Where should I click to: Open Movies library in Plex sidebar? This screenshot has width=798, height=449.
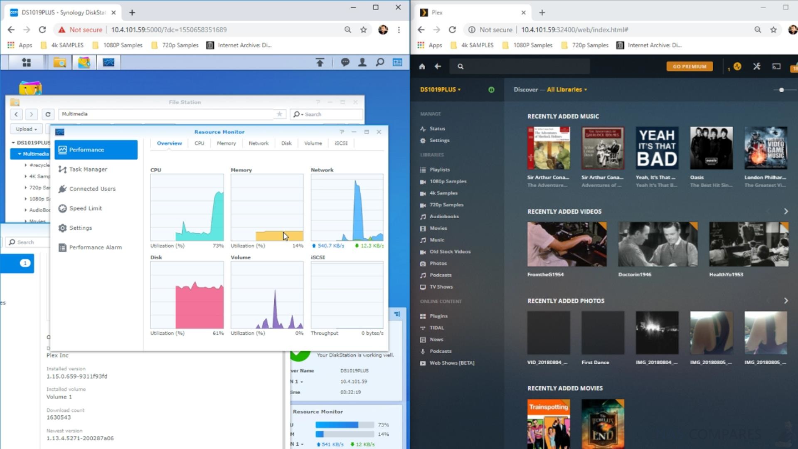(438, 228)
